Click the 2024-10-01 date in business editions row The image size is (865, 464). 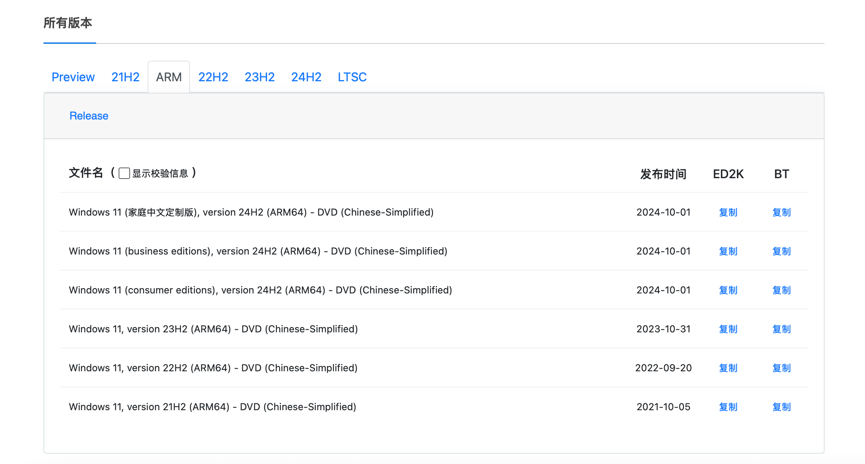tap(663, 251)
